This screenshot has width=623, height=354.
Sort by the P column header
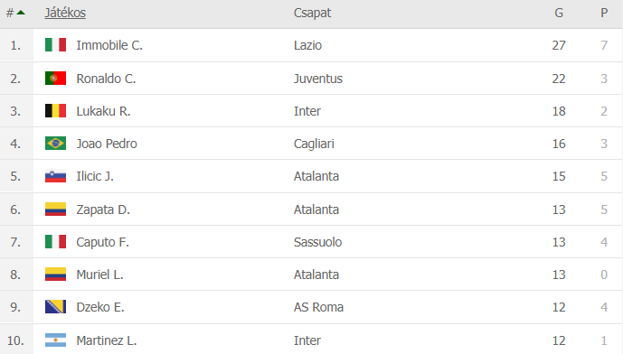tap(604, 13)
